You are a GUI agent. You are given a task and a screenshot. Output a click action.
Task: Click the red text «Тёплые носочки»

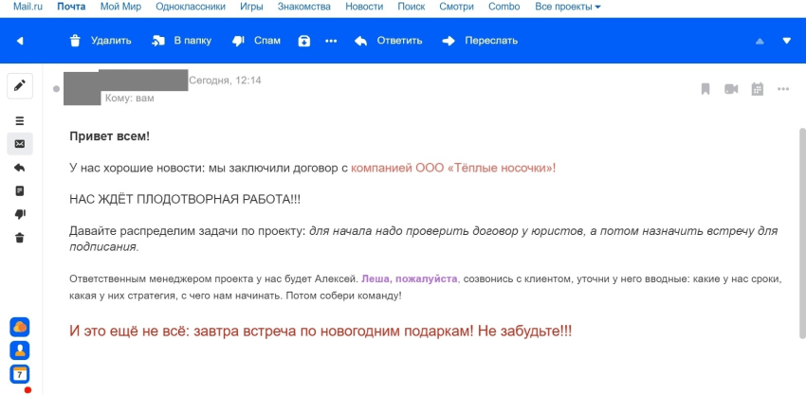pos(504,168)
